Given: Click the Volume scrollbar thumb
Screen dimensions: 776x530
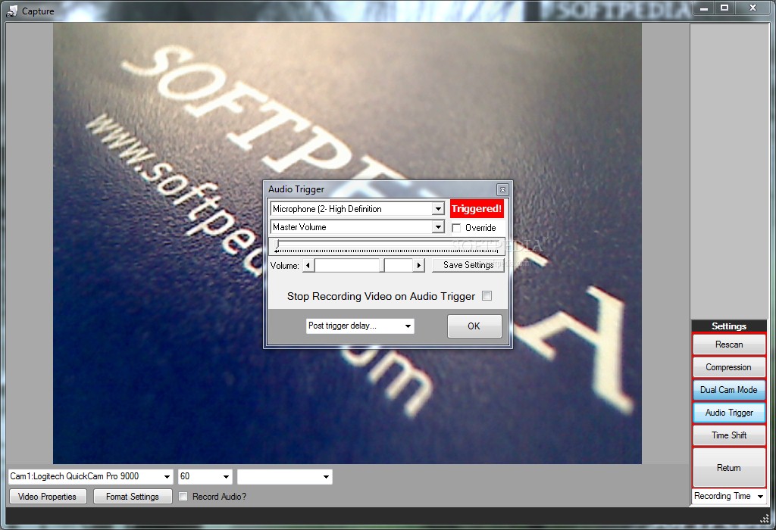Looking at the screenshot, I should [382, 266].
